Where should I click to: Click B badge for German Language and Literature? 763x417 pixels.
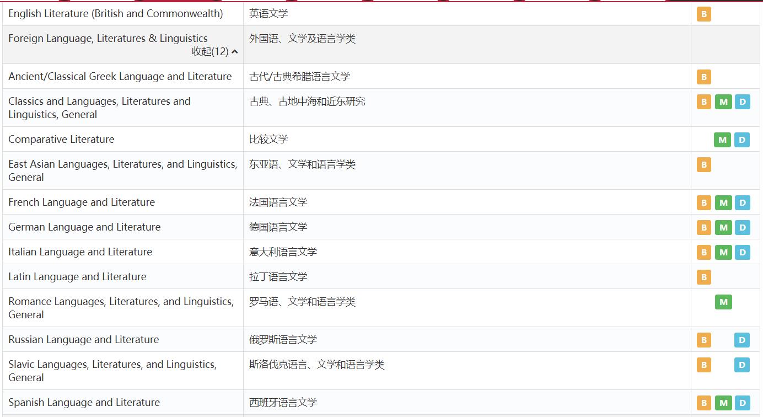point(703,227)
